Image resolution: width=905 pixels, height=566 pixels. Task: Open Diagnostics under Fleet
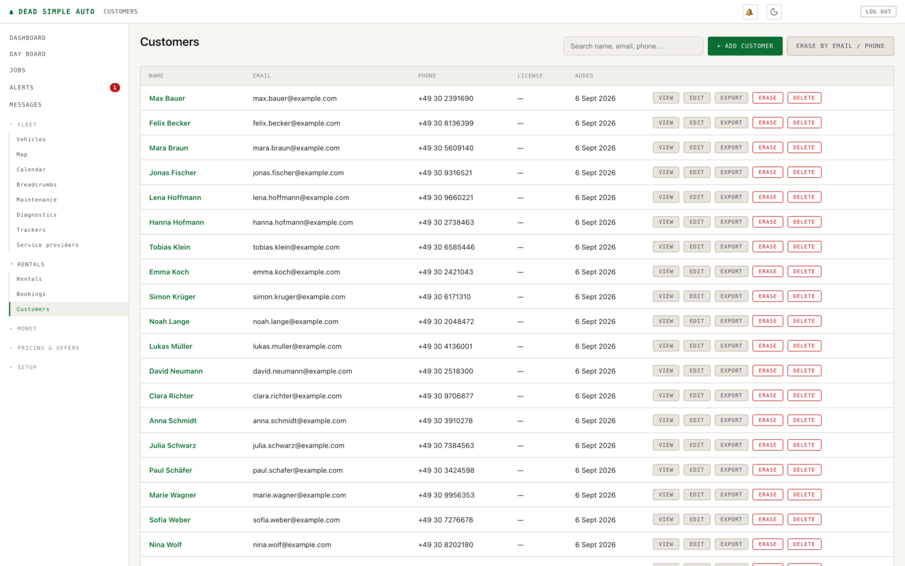coord(37,215)
